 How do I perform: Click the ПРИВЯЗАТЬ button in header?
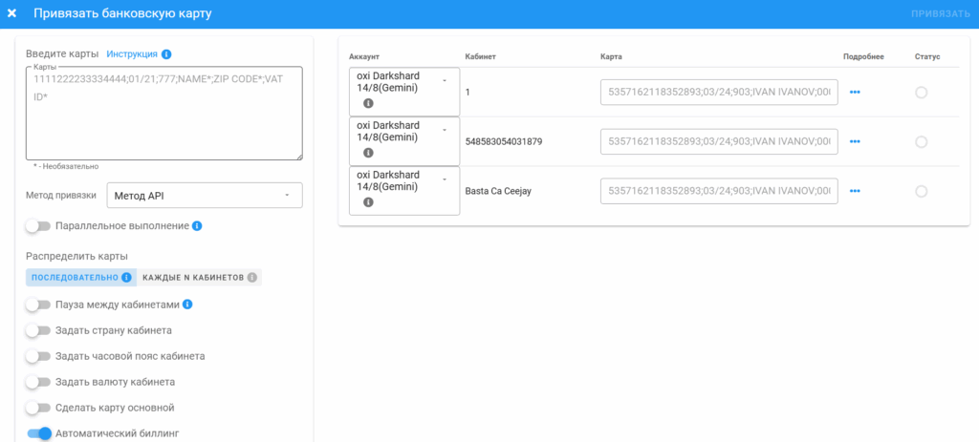coord(941,13)
